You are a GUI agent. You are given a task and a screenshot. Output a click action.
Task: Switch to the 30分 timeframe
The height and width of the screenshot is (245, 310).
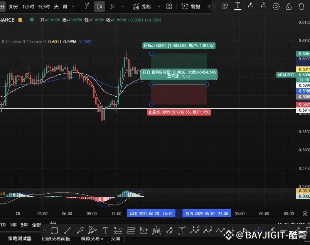coord(13,7)
